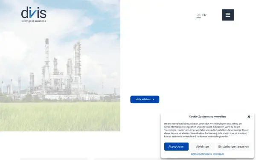The width and height of the screenshot is (256, 160).
Task: Open the Impressum link
Action: pos(218,154)
